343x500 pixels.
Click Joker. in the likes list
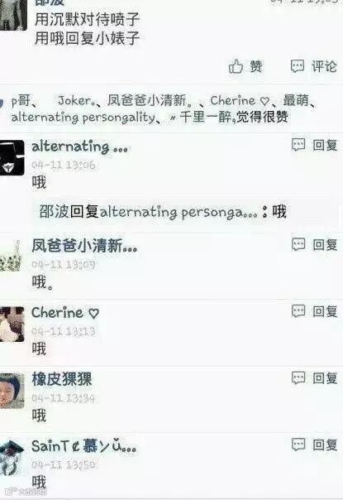(76, 100)
